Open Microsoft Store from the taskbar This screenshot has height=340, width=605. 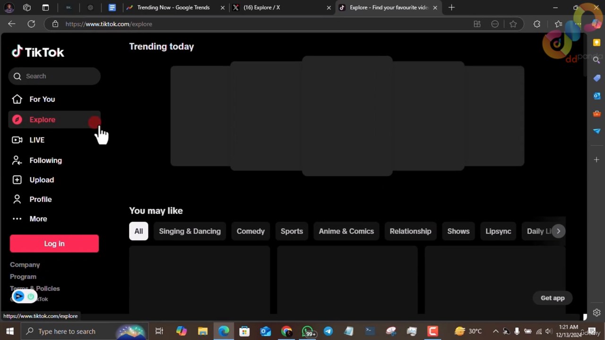click(244, 331)
